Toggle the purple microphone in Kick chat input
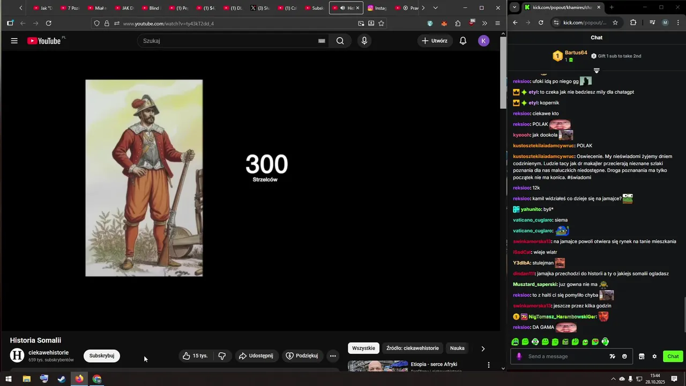This screenshot has width=686, height=386. (519, 357)
